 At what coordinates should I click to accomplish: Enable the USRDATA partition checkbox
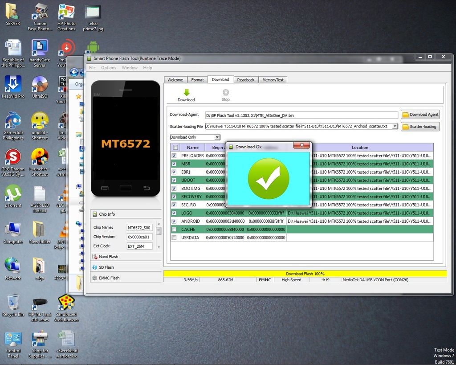(x=174, y=238)
